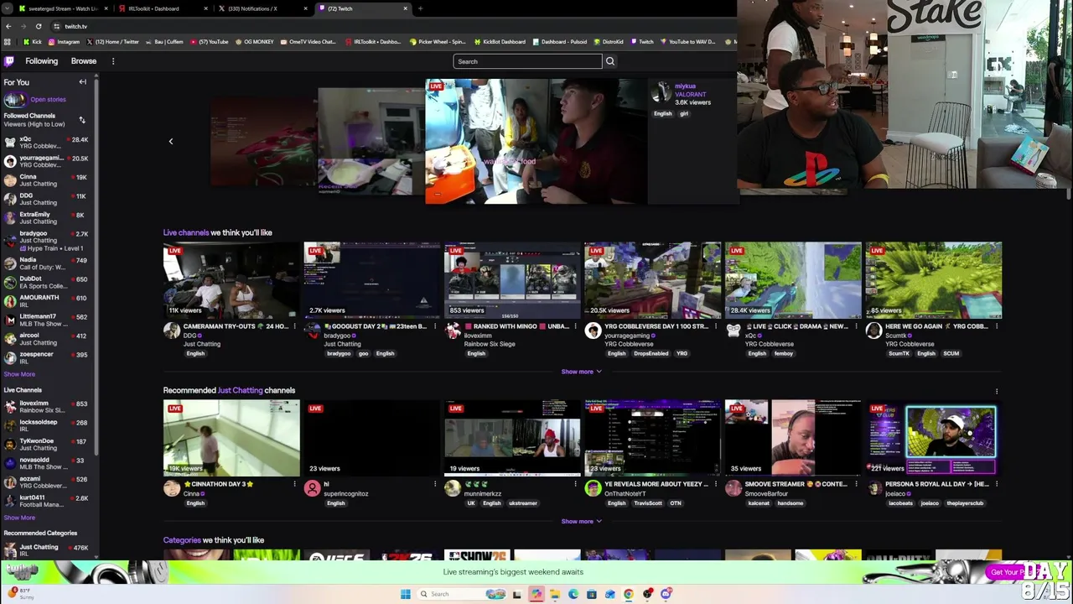This screenshot has height=604, width=1073.
Task: Click the Twitch search field
Action: 527,61
